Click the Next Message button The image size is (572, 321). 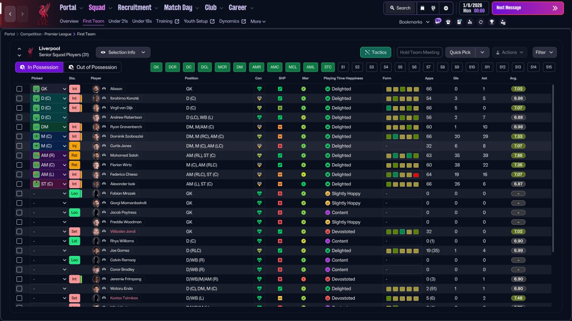528,8
